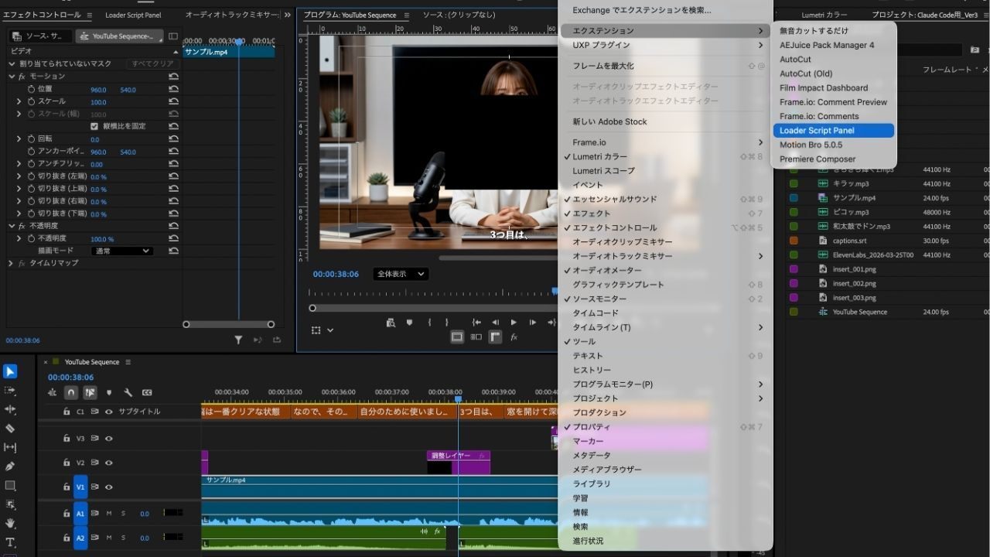The image size is (990, 557).
Task: Click the timeline settings wrench icon
Action: point(128,393)
